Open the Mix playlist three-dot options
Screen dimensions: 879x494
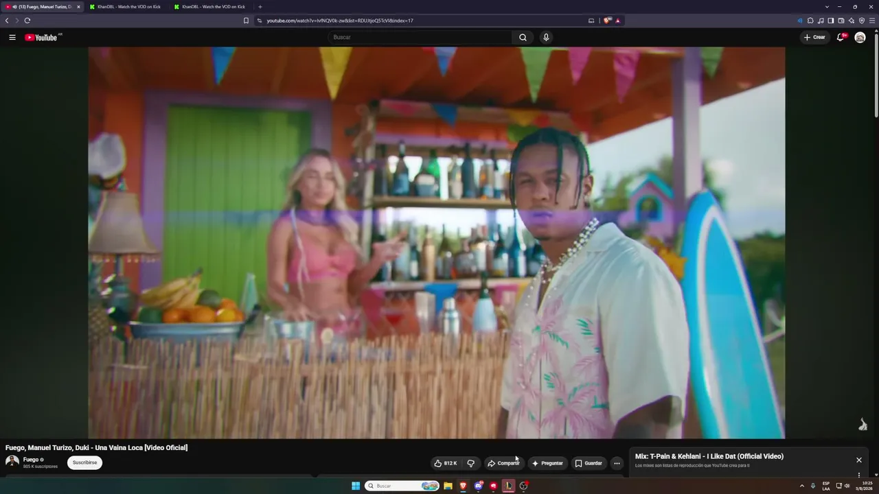point(858,475)
